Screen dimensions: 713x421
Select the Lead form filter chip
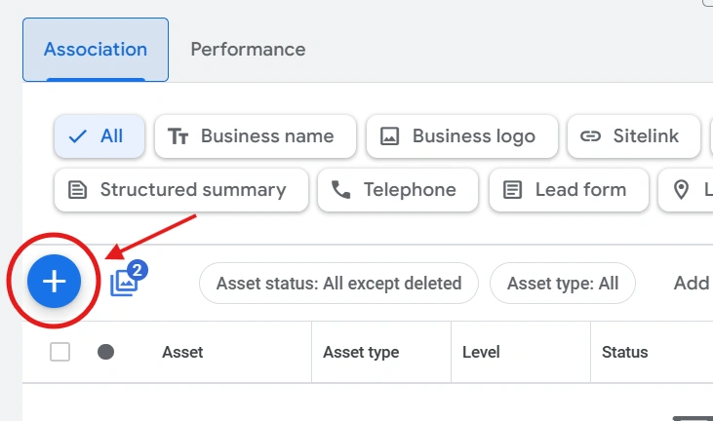point(569,190)
